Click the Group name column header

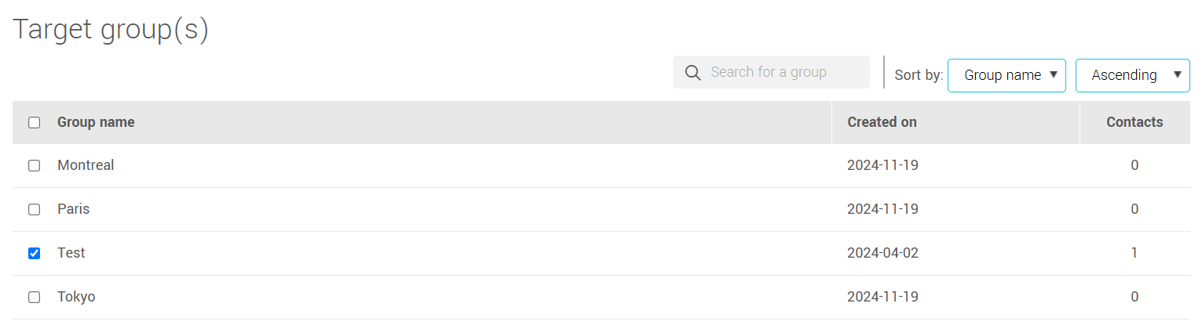(96, 122)
